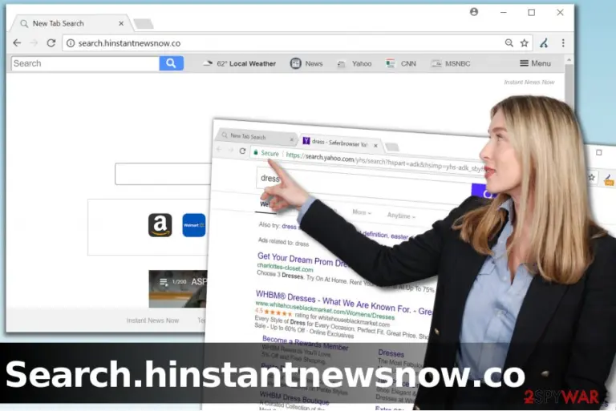Viewport: 616px width, 411px height.
Task: Click the extension icon next to the star
Action: pyautogui.click(x=544, y=42)
